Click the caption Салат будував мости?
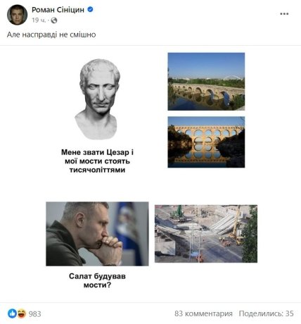 97,280
